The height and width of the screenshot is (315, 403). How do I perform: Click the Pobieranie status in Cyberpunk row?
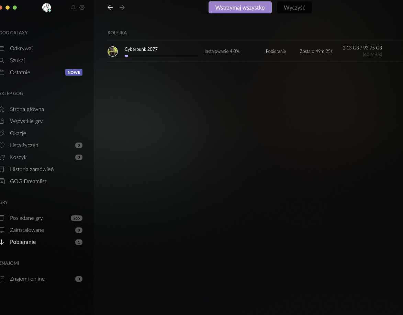click(276, 52)
